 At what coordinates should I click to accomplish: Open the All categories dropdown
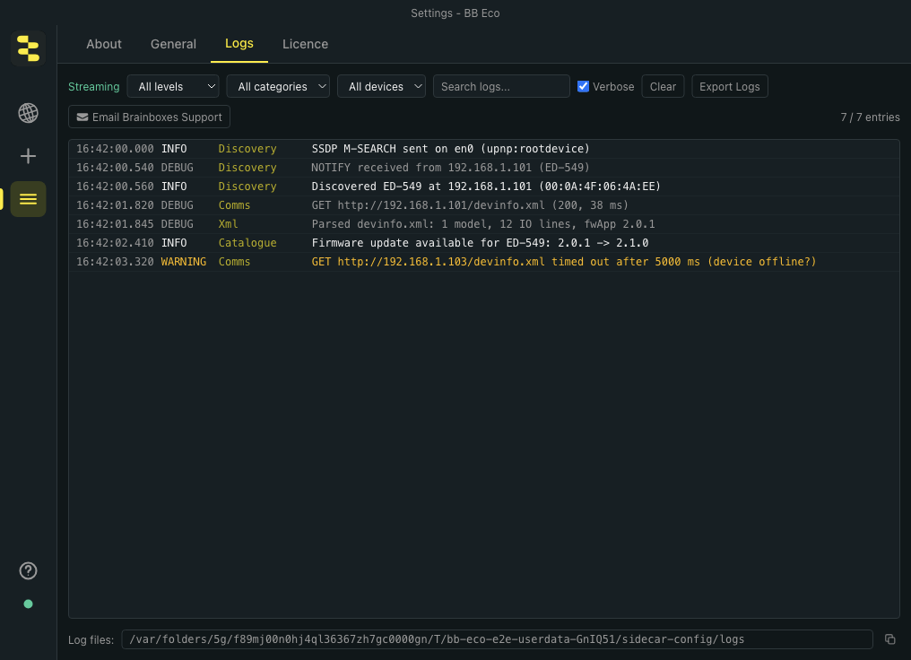[x=278, y=86]
